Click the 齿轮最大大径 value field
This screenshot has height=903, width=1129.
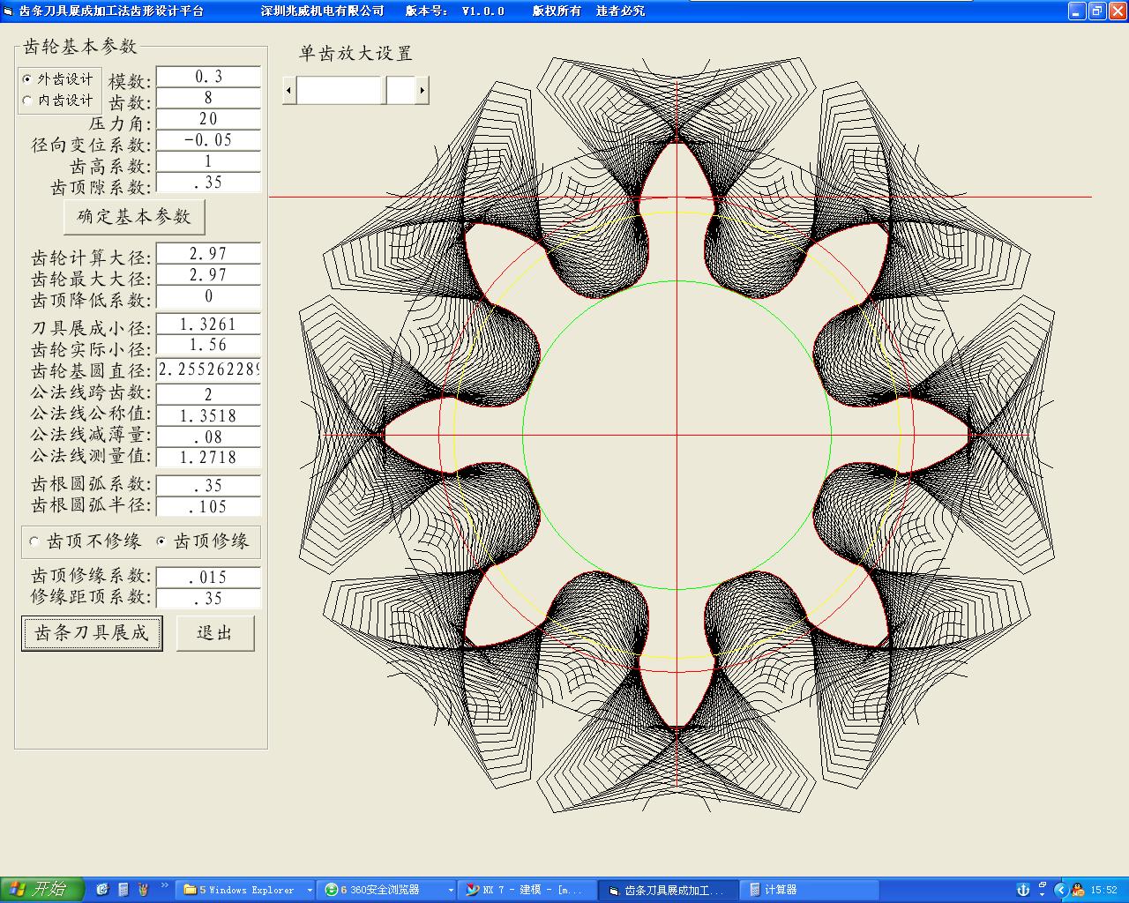coord(208,275)
